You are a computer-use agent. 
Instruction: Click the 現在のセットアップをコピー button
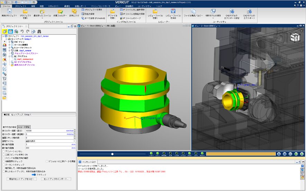(21, 179)
